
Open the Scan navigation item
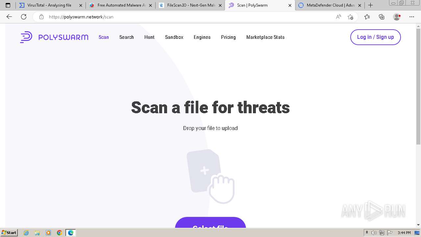coord(104,37)
